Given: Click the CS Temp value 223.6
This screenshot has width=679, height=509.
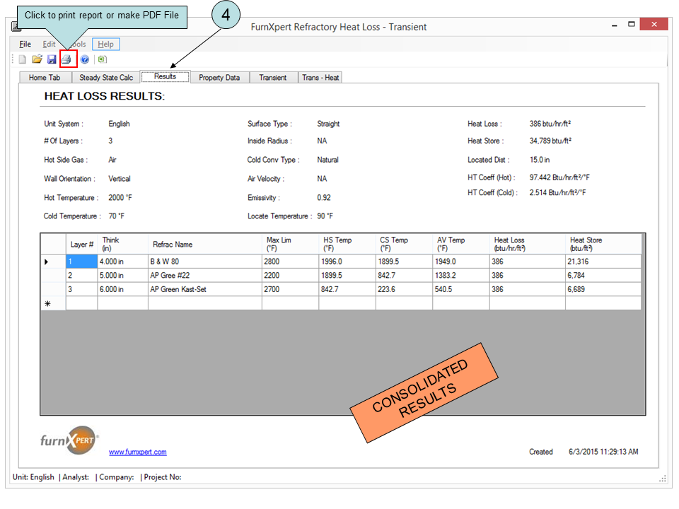Looking at the screenshot, I should [x=404, y=289].
